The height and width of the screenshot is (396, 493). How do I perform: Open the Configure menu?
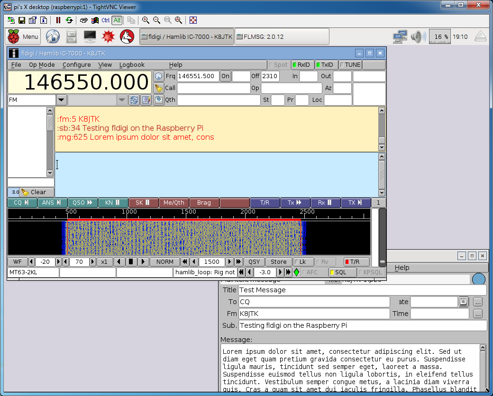coord(77,65)
